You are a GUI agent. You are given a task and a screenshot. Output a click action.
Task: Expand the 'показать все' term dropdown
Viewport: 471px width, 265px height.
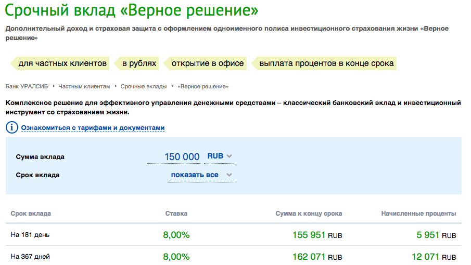tap(201, 175)
